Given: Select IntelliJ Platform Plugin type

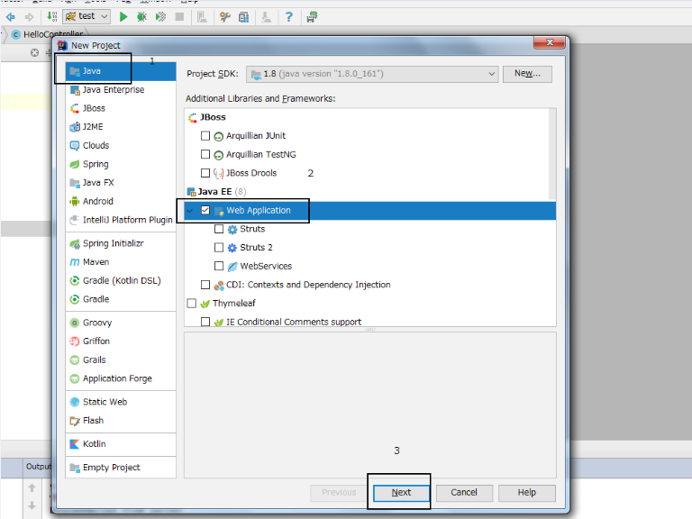Looking at the screenshot, I should coord(121,220).
